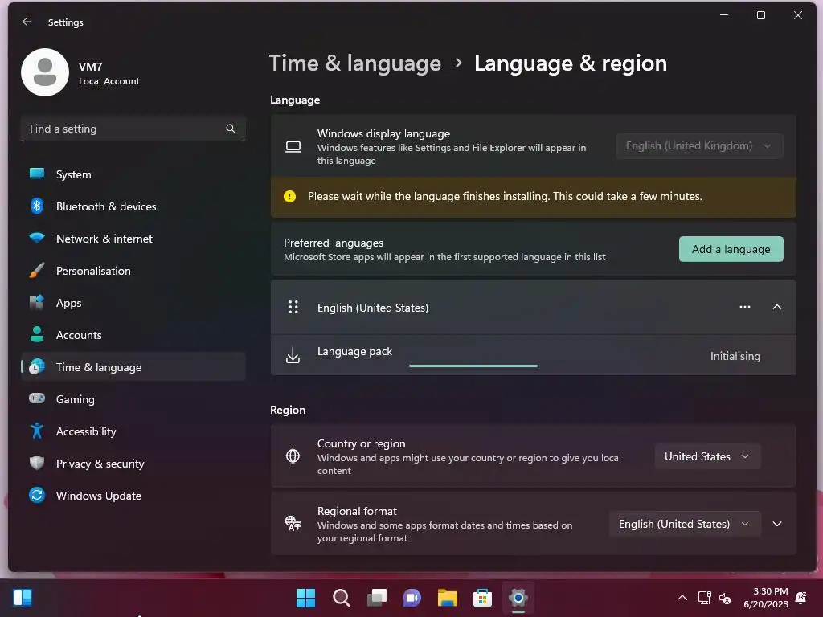Open Widgets panel in taskbar

(x=23, y=598)
